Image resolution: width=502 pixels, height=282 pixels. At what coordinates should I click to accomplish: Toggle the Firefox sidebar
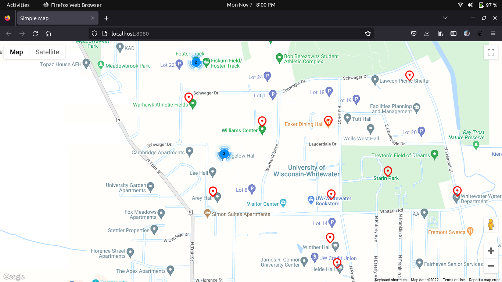coord(453,33)
